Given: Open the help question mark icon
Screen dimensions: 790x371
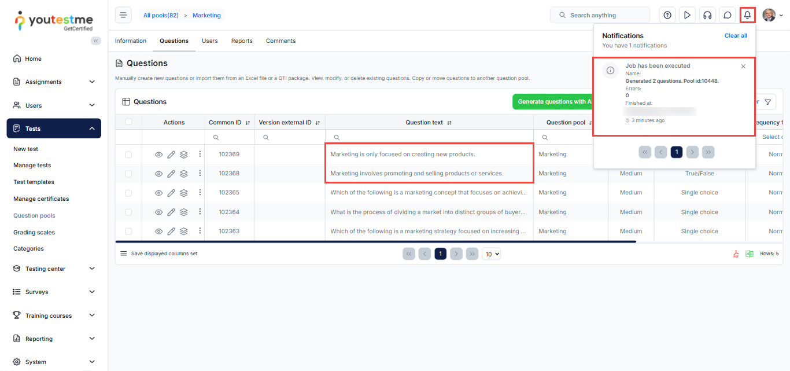Looking at the screenshot, I should coord(667,15).
